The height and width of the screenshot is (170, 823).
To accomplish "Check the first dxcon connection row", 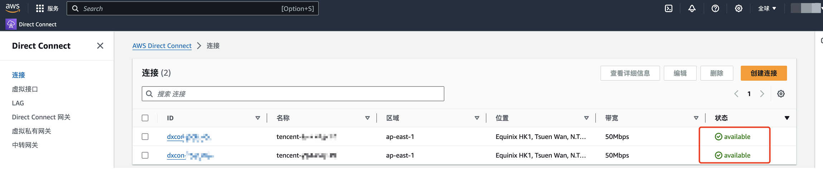I will (x=145, y=137).
